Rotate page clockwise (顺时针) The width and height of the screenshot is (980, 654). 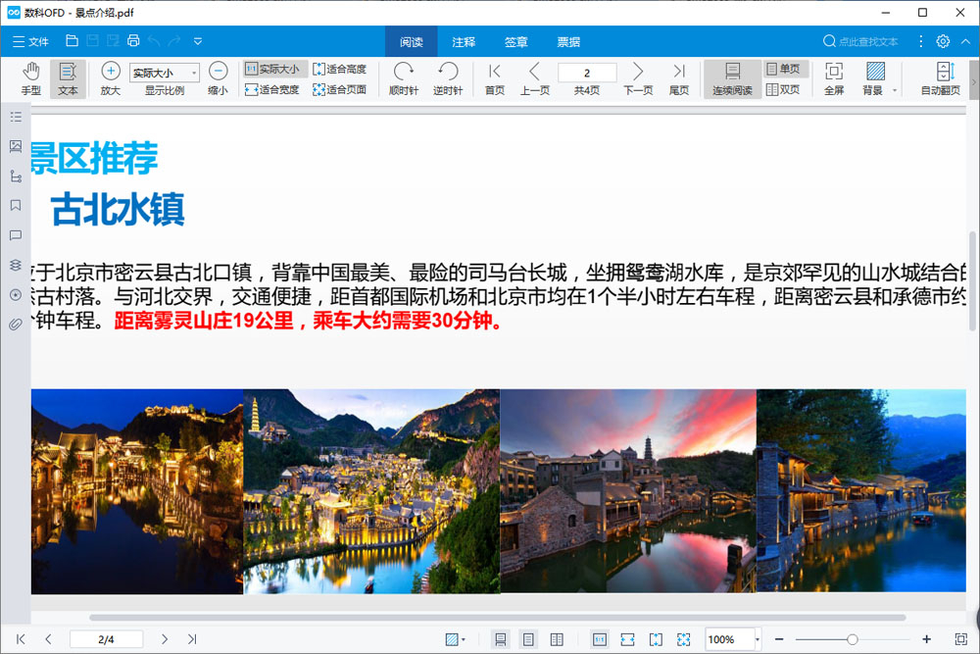point(403,77)
